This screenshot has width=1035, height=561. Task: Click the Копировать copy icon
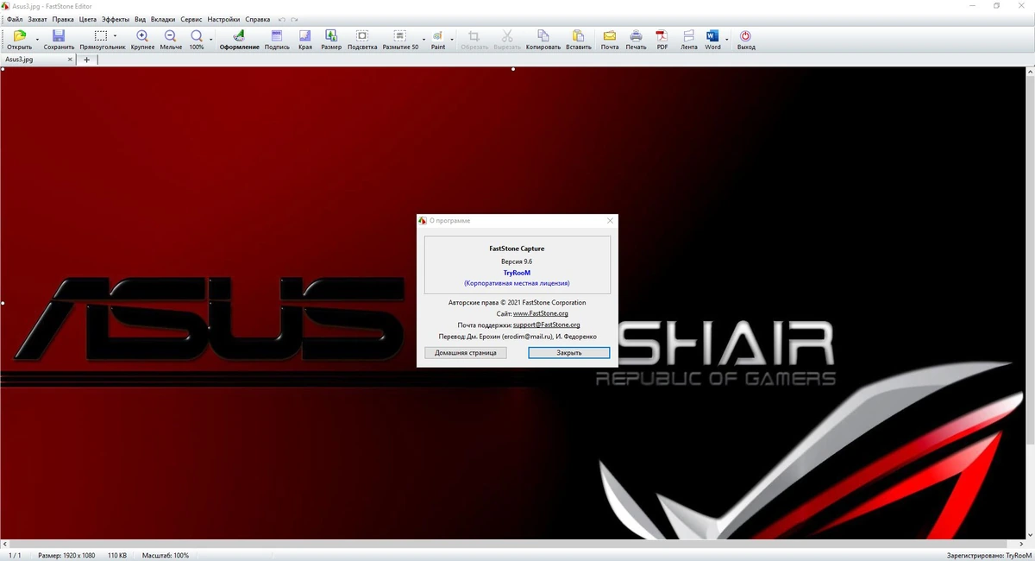[x=543, y=35]
